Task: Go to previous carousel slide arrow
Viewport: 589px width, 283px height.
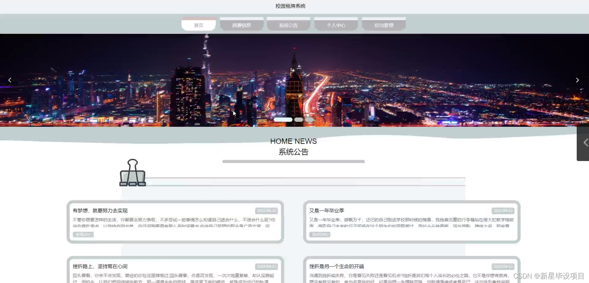Action: (x=10, y=80)
